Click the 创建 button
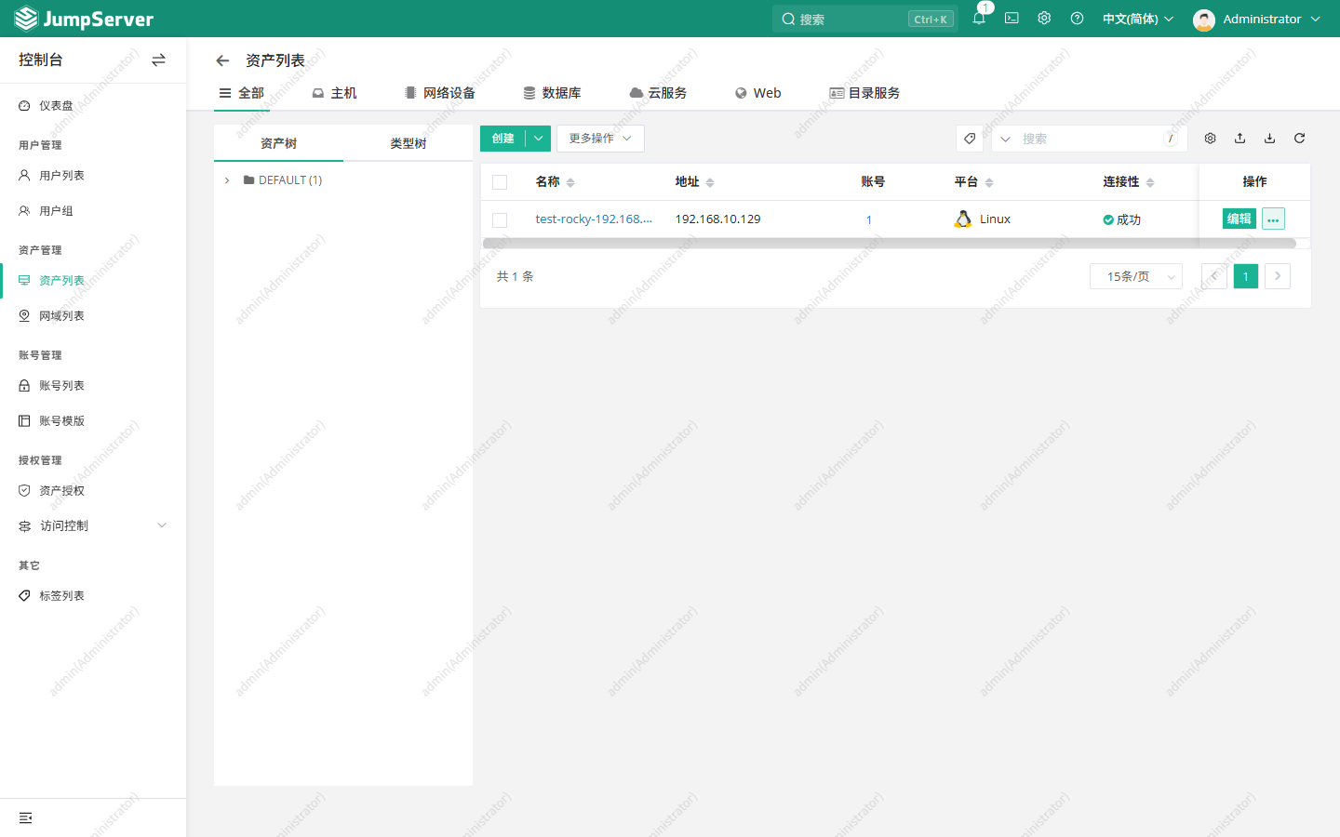This screenshot has height=837, width=1340. (x=503, y=139)
